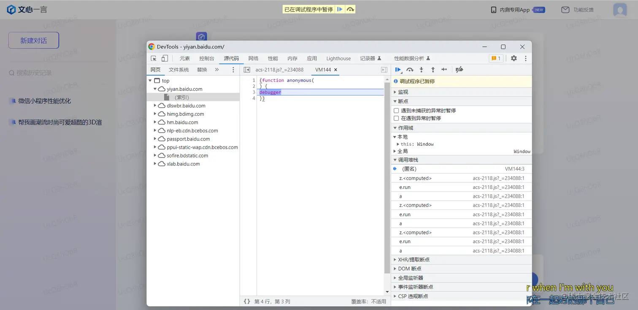Open 性能数据分析 panel tab
This screenshot has height=310, width=638.
(x=412, y=58)
